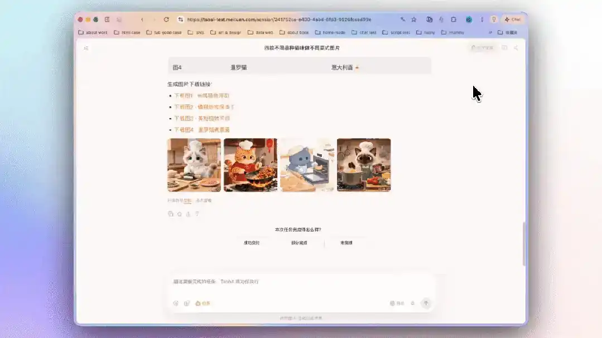Open the 'tab good case' bookmark folder
Viewport: 602px width, 338px height.
(x=164, y=32)
